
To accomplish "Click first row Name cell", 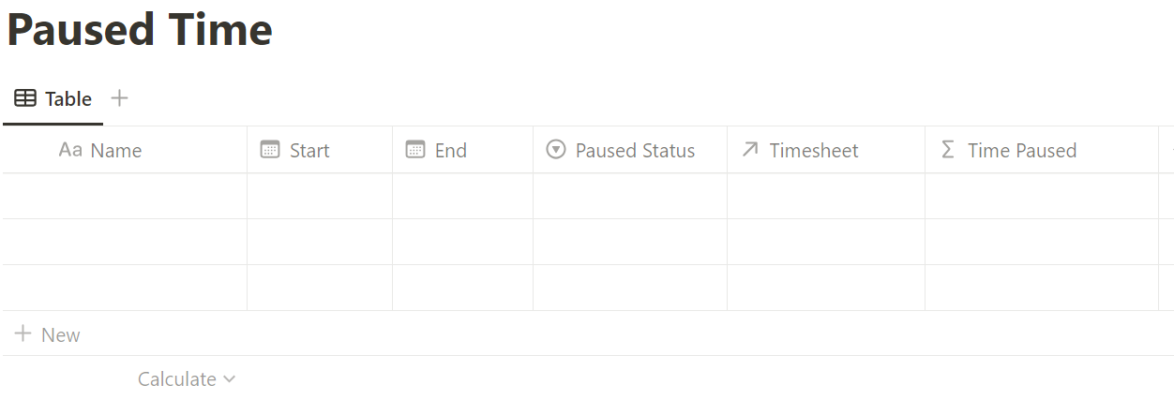I will [125, 196].
